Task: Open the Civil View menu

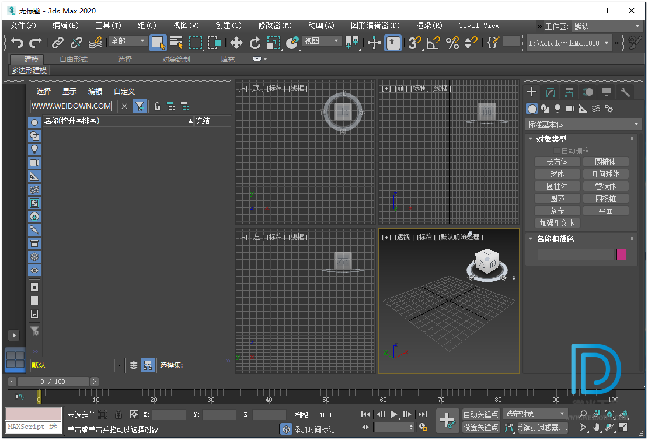Action: coord(479,25)
